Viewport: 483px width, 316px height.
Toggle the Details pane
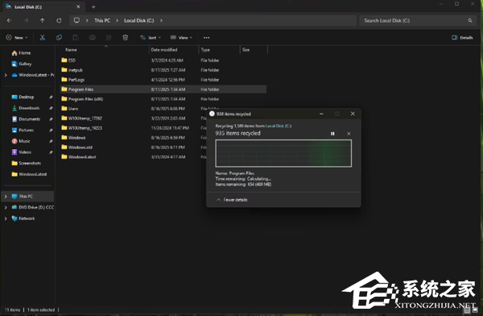tap(462, 38)
